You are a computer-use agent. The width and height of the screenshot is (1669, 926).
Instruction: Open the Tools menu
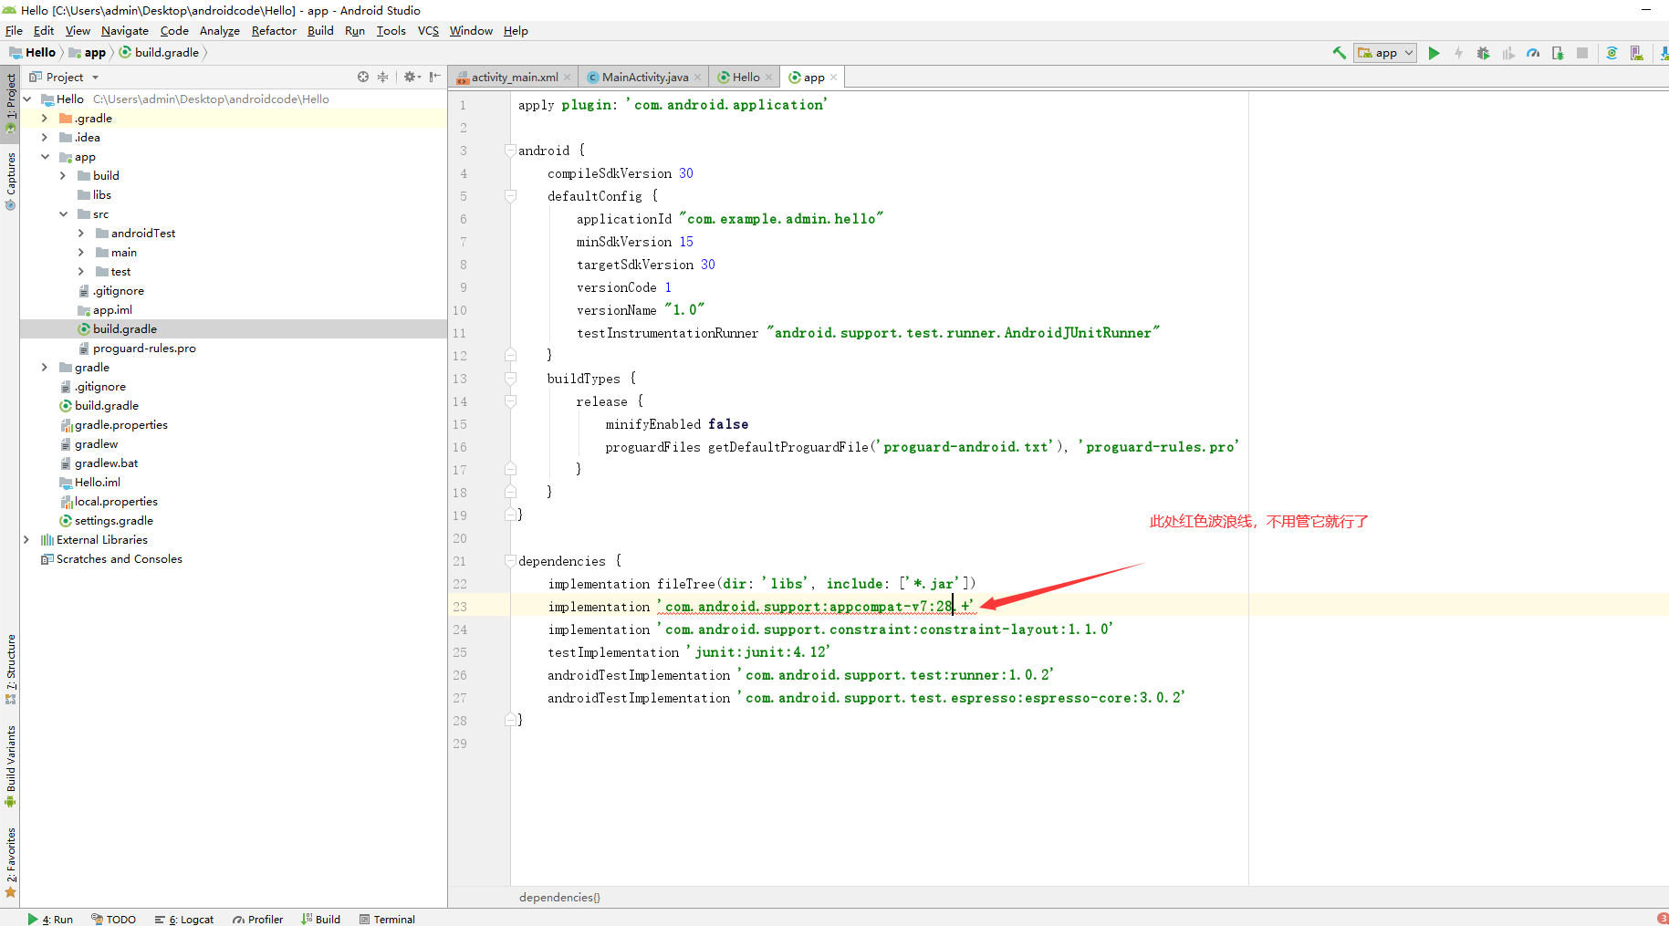click(x=391, y=30)
